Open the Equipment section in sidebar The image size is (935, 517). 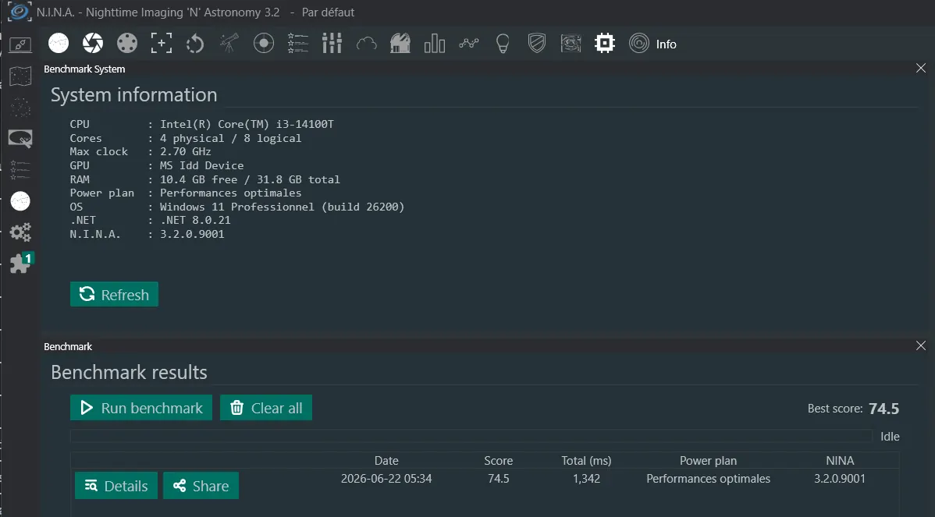pyautogui.click(x=20, y=44)
